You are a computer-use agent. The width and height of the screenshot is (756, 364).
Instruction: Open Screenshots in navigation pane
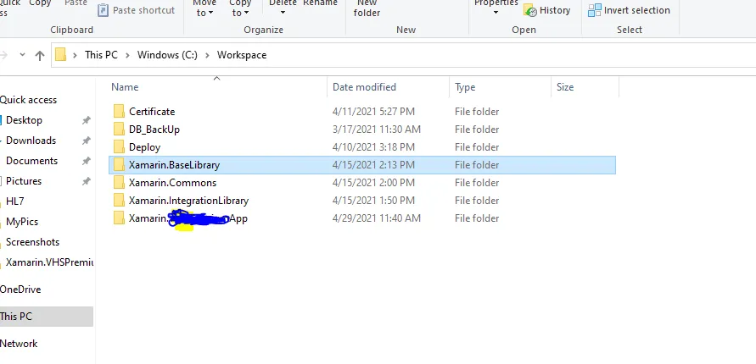(33, 242)
